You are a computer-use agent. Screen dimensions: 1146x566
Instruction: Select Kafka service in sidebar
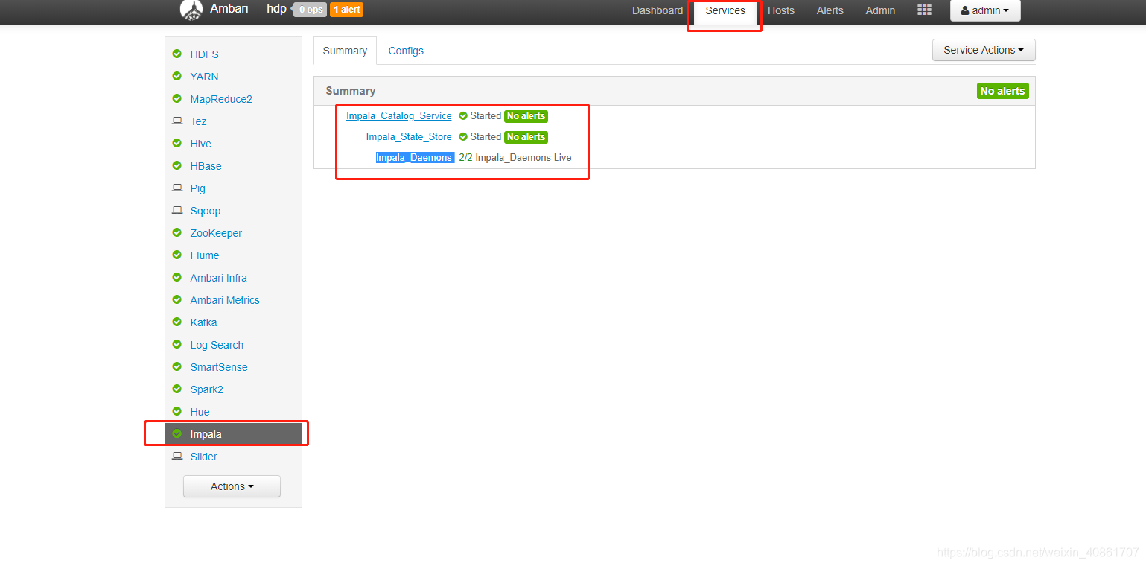203,322
